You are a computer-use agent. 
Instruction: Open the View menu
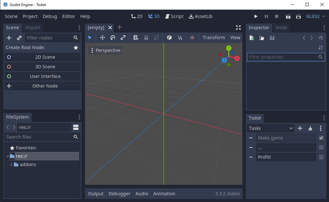click(x=235, y=38)
